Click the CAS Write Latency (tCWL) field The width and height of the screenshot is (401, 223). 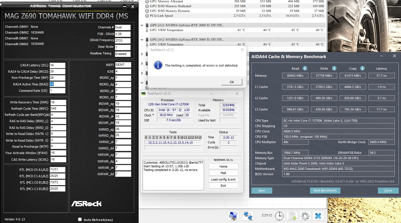pos(58,160)
